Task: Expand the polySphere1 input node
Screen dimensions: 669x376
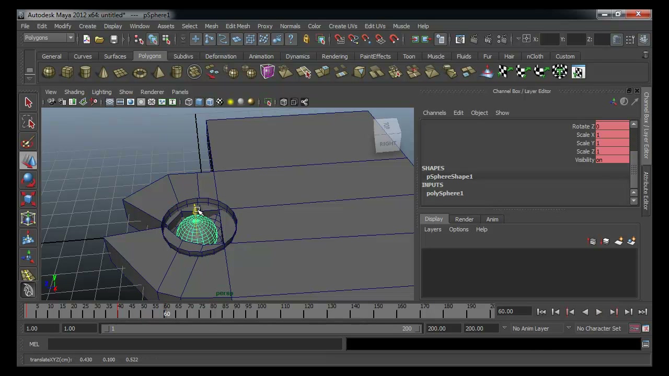Action: (x=445, y=193)
